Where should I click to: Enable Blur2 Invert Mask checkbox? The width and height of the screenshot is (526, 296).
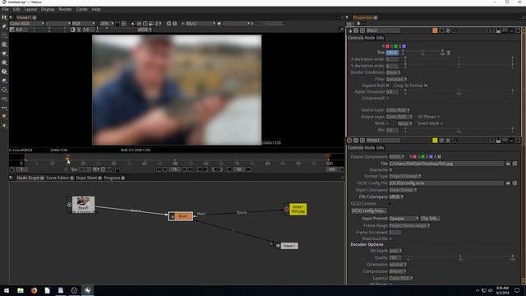[441, 123]
